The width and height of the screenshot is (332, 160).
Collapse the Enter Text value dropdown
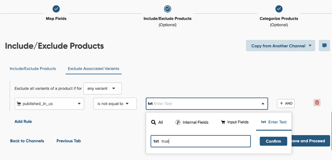pyautogui.click(x=263, y=104)
